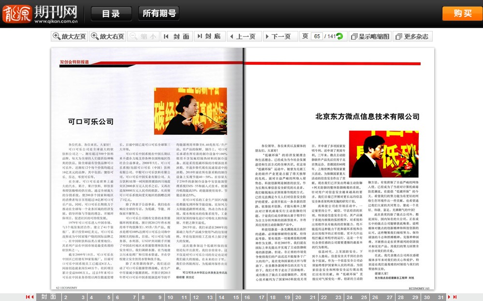483x301 pixels.
Task: Click the 放大右页 zoom right page button
Action: coord(107,36)
